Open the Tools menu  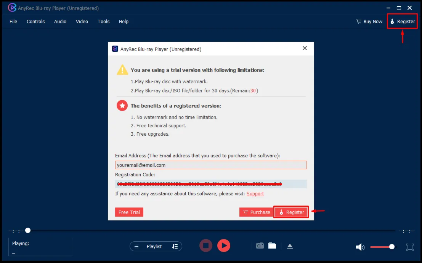(x=103, y=21)
